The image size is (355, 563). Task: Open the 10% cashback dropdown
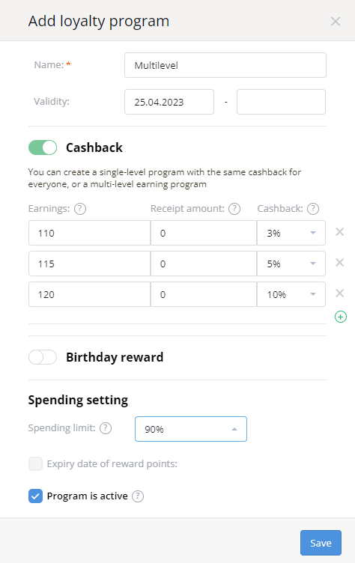coord(291,294)
